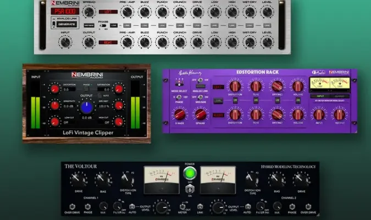Change Channel 1 Distortion Type selector on Voltour
This screenshot has height=220, width=371.
coord(124,178)
